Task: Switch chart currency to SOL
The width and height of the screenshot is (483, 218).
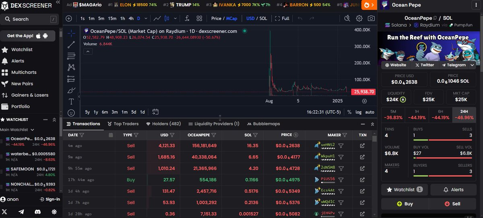Action: (263, 18)
